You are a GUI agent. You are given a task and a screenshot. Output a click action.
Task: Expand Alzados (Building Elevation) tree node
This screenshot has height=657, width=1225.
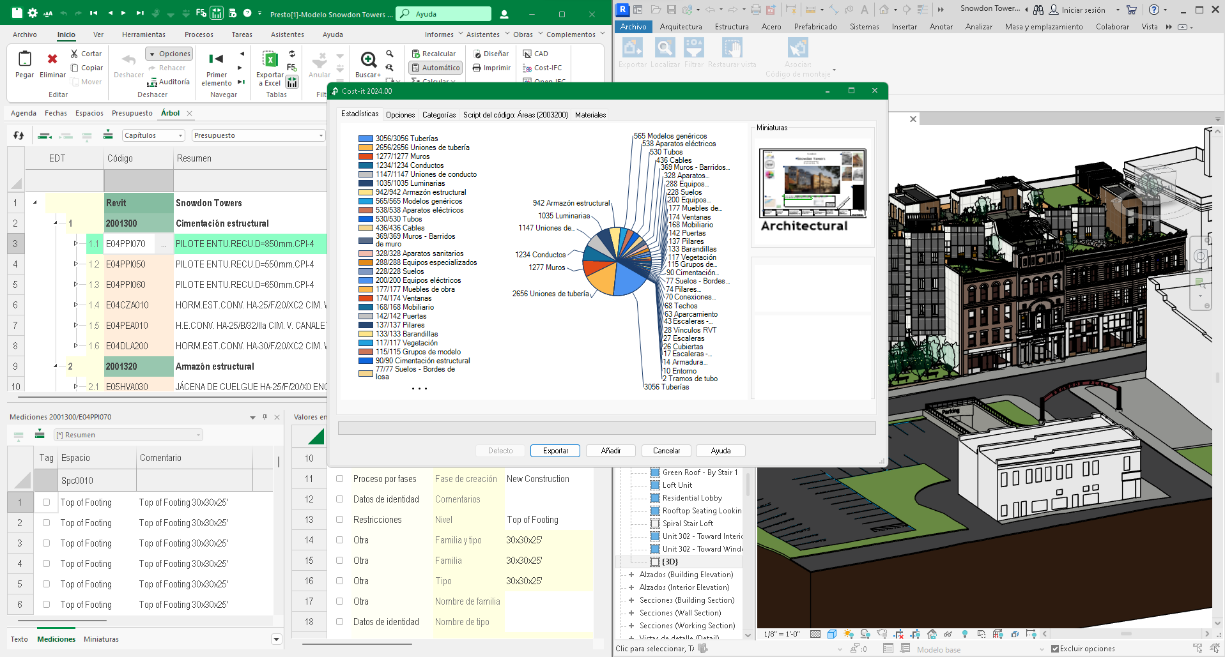pyautogui.click(x=631, y=575)
